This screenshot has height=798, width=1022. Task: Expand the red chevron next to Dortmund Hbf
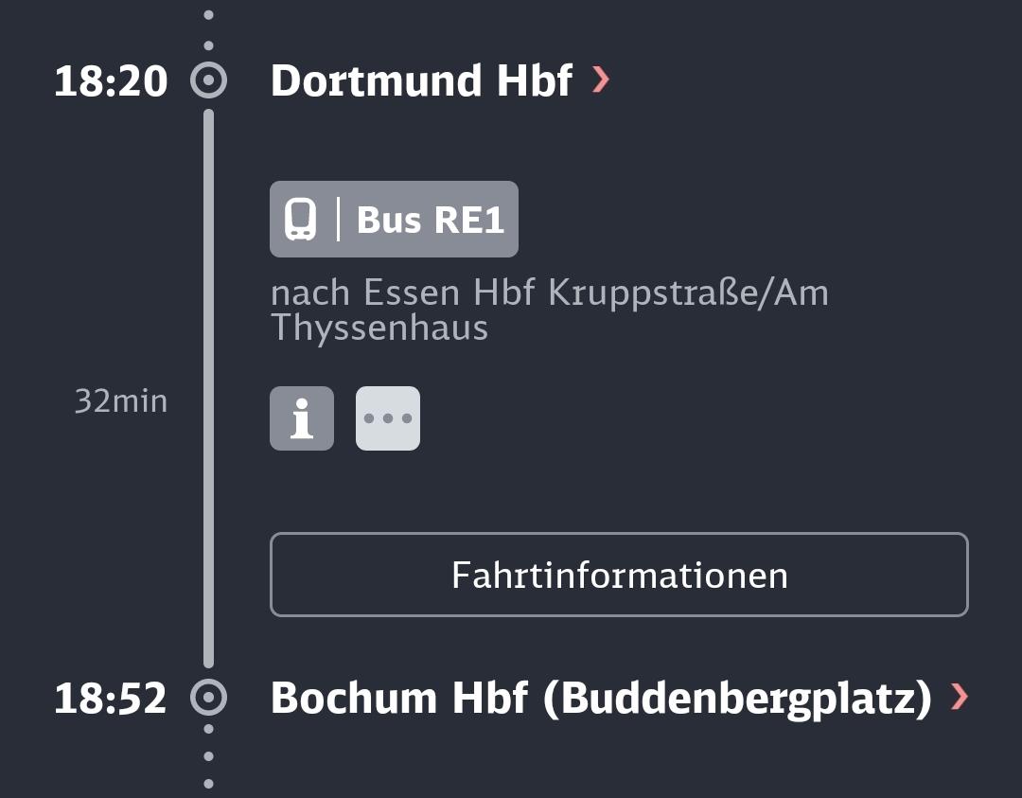pos(600,80)
